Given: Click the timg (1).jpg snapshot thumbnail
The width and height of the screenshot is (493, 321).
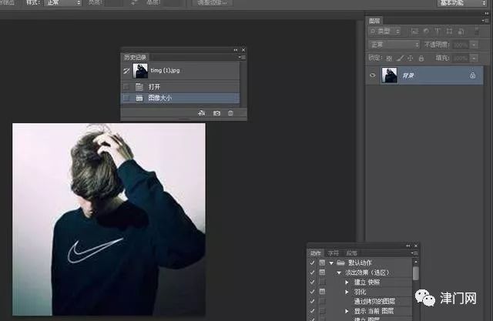Looking at the screenshot, I should tap(141, 71).
